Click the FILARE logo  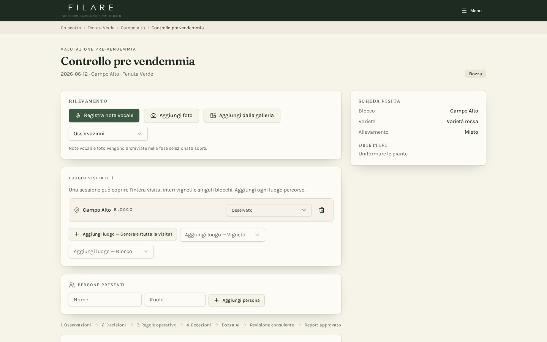pyautogui.click(x=91, y=11)
